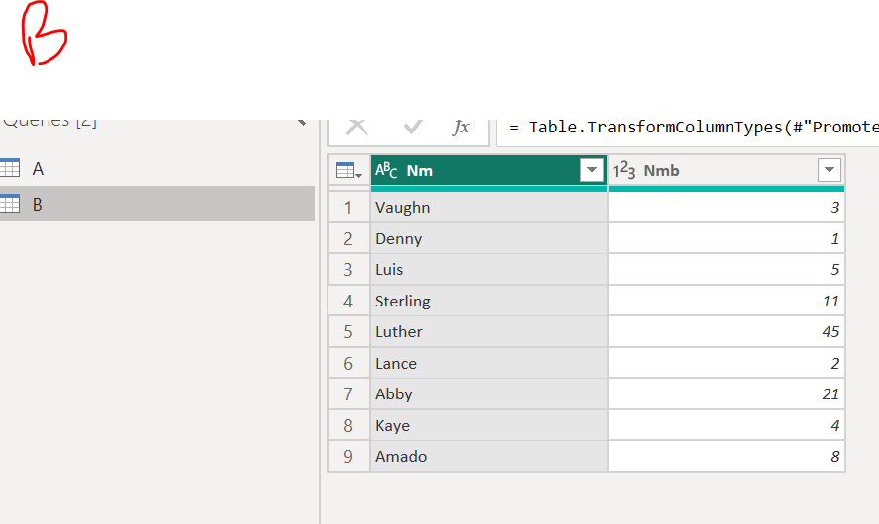Select the cell containing Abby

489,394
